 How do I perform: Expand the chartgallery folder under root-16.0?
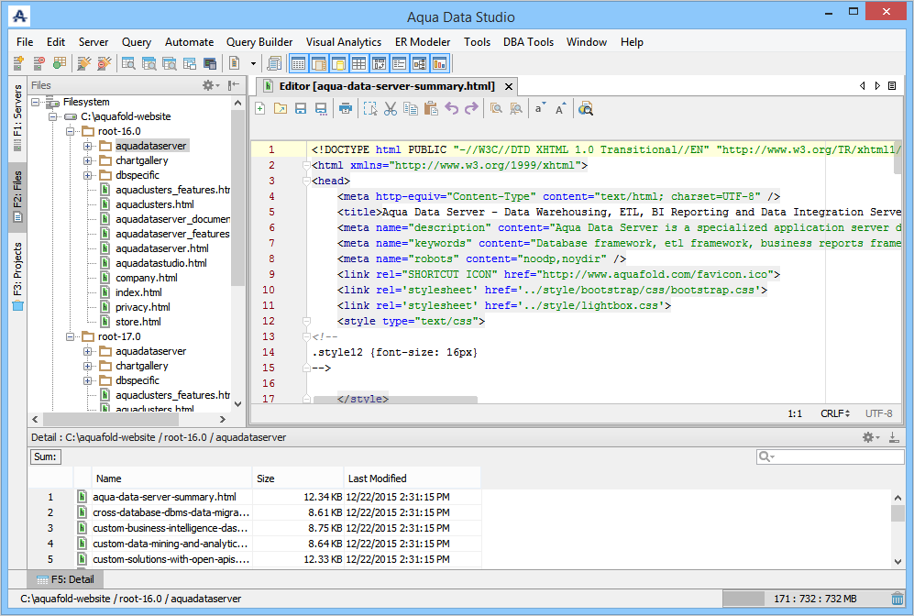[88, 160]
